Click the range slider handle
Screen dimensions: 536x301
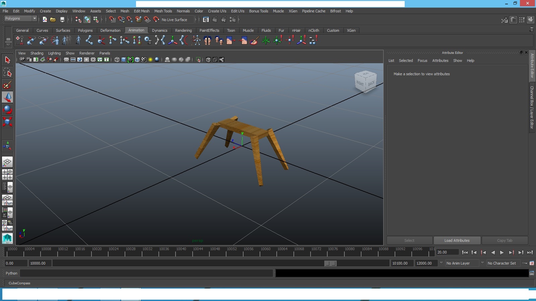pyautogui.click(x=330, y=263)
